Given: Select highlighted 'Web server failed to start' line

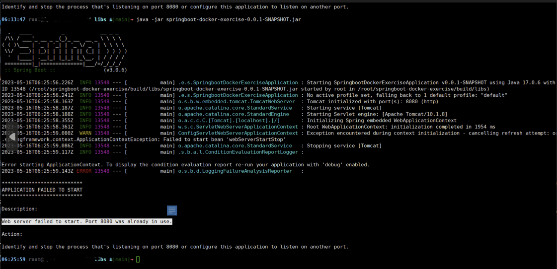Looking at the screenshot, I should (87, 221).
